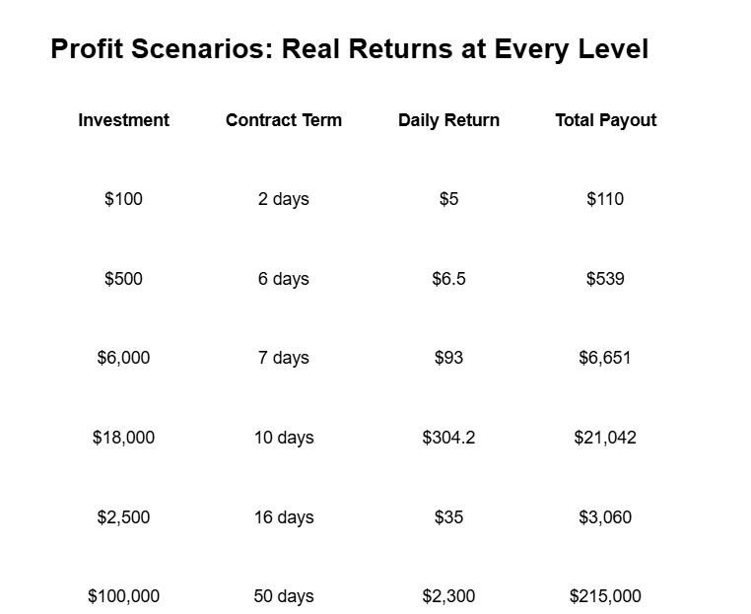Select the $500 investment cell
Image resolution: width=751 pixels, height=614 pixels.
pos(123,279)
